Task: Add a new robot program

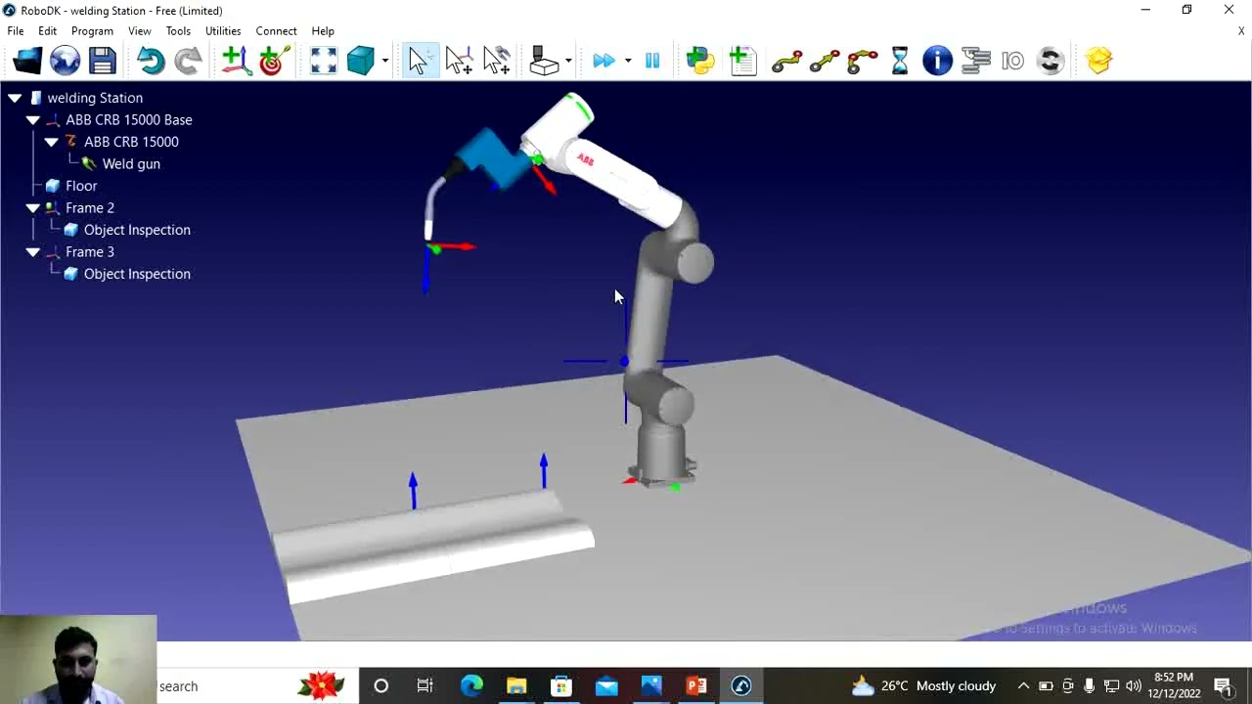Action: 743,61
